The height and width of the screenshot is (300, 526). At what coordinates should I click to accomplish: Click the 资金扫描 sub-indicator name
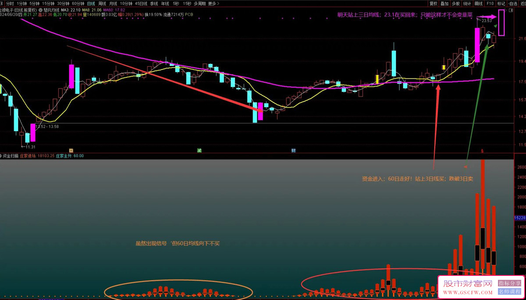pos(11,156)
